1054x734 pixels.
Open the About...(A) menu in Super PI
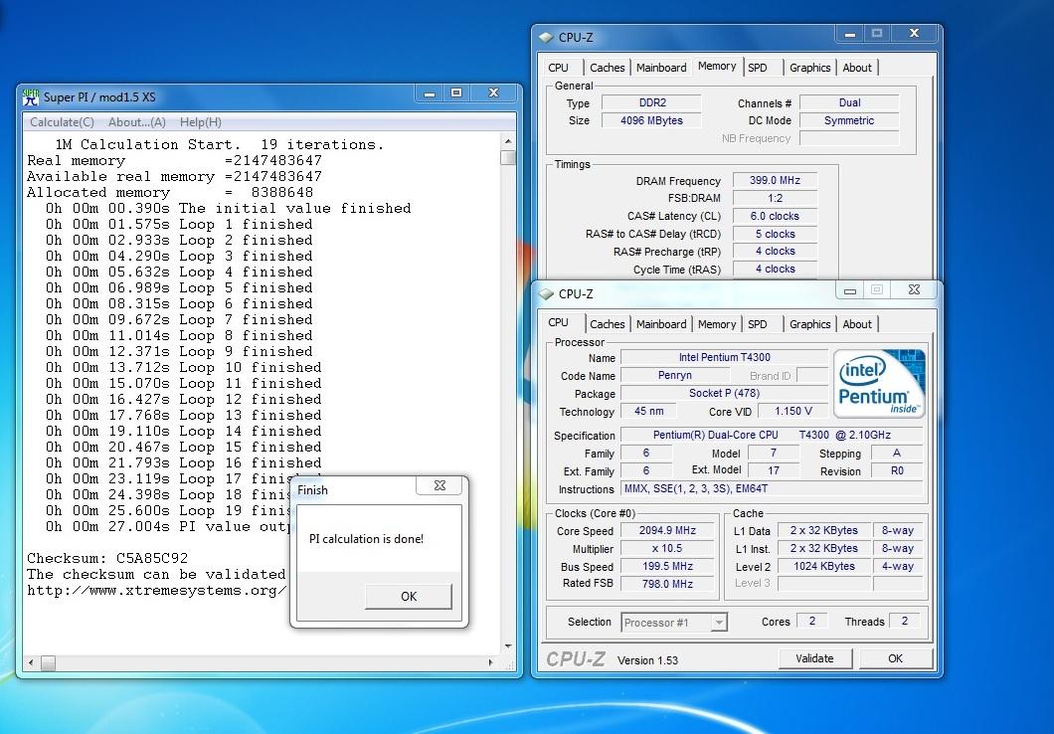pos(137,122)
